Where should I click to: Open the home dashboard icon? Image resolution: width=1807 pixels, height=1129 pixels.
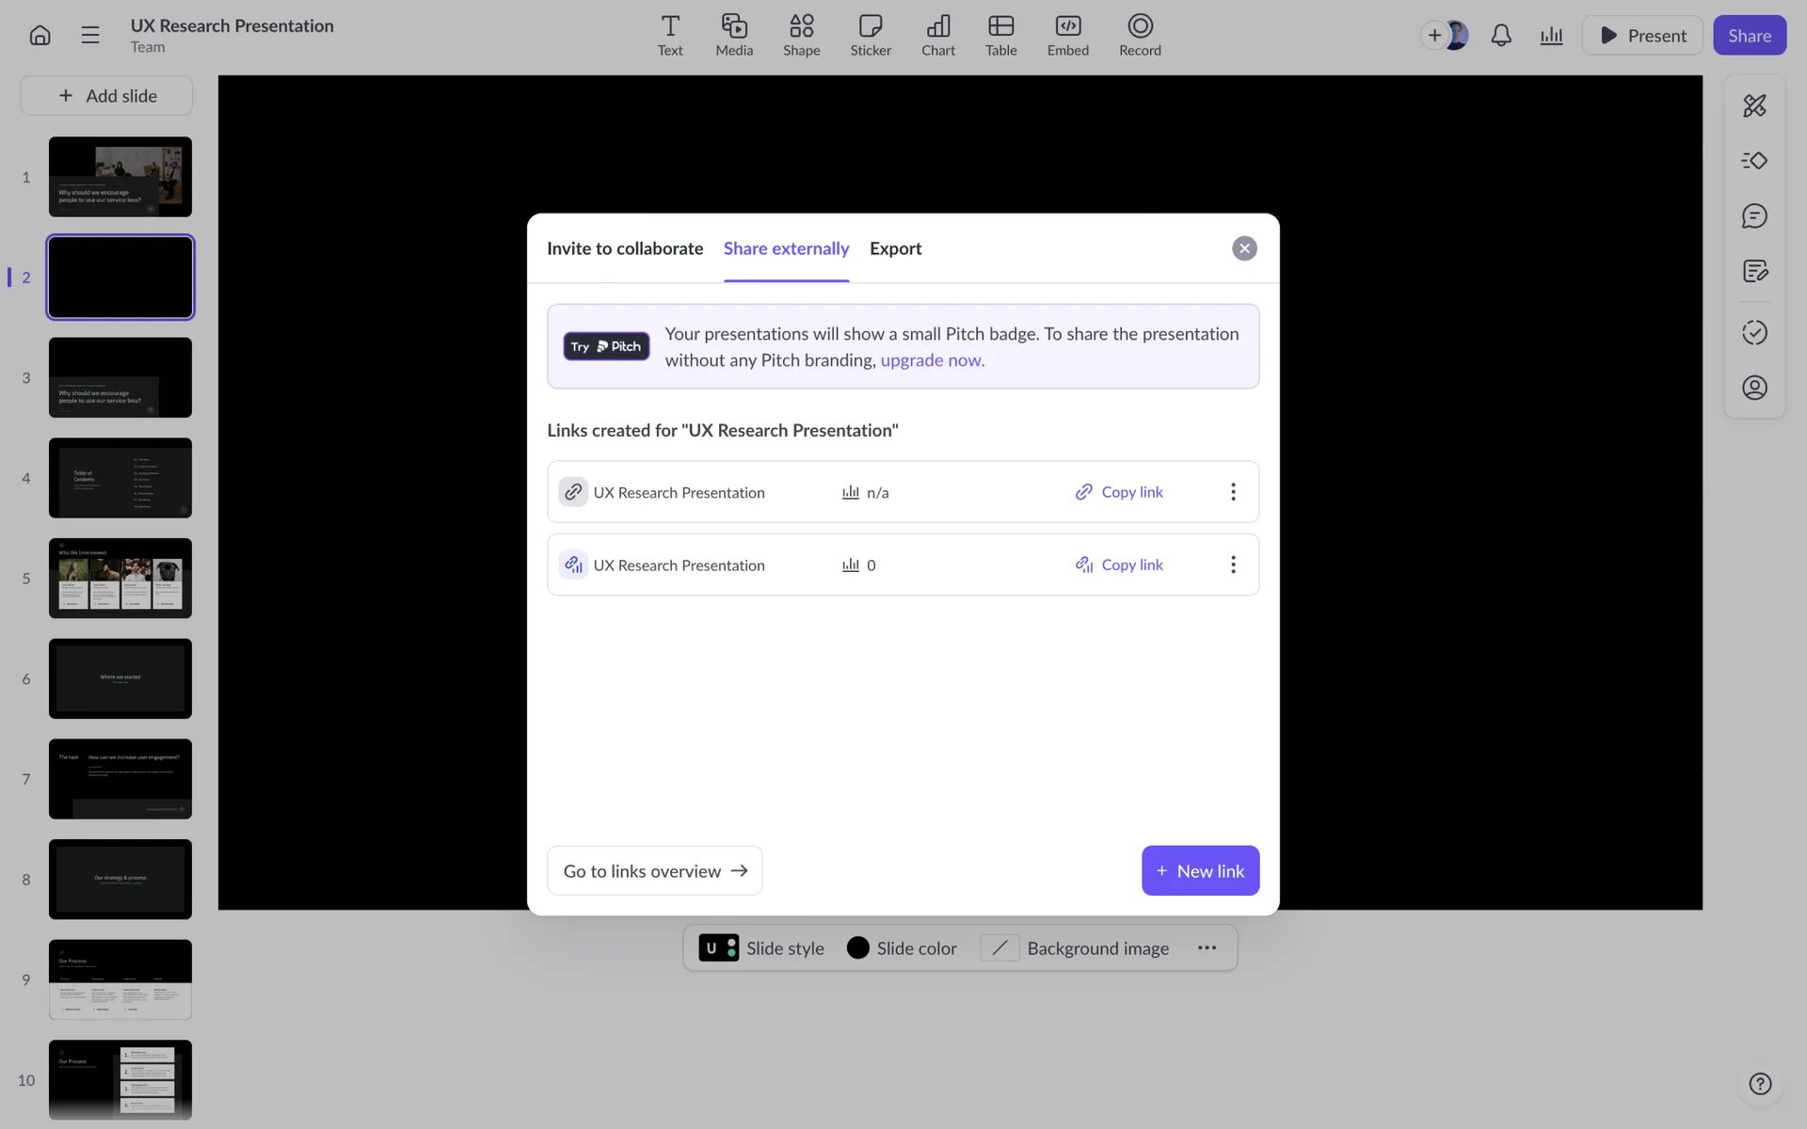pyautogui.click(x=40, y=36)
